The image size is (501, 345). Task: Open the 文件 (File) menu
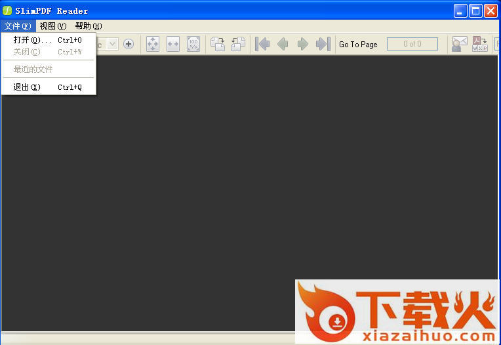pos(17,26)
